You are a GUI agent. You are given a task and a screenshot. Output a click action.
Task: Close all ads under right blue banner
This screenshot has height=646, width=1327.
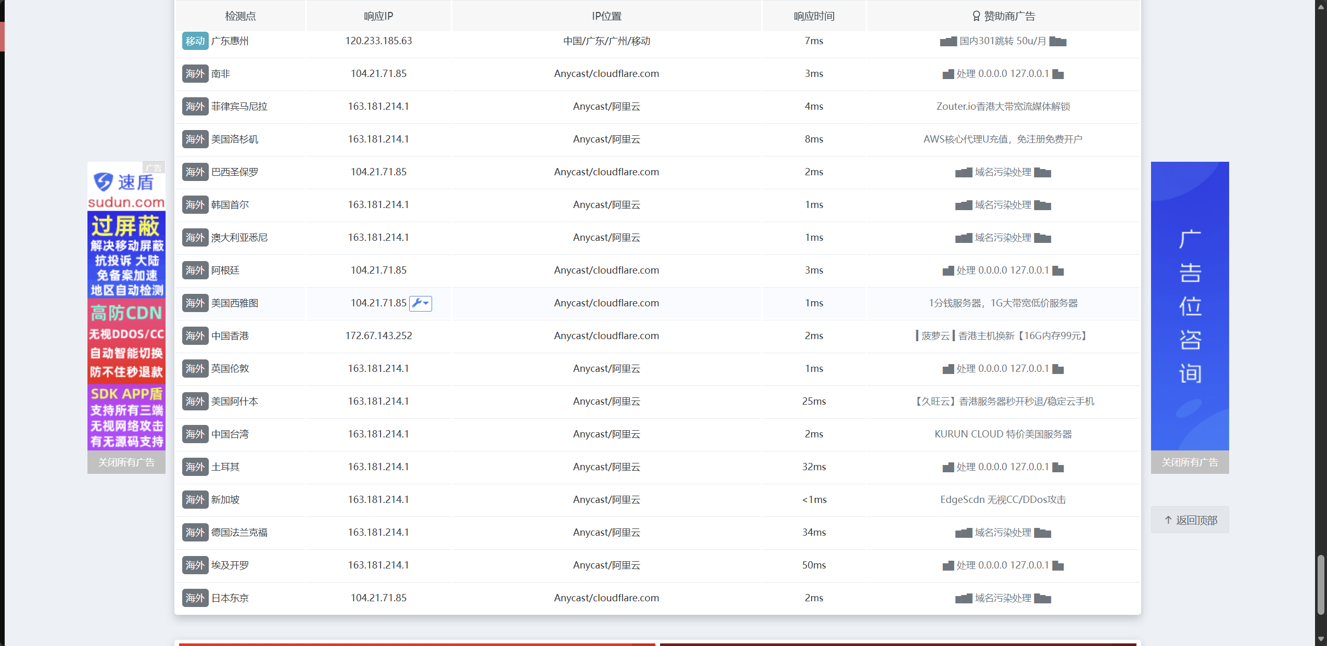click(1190, 462)
